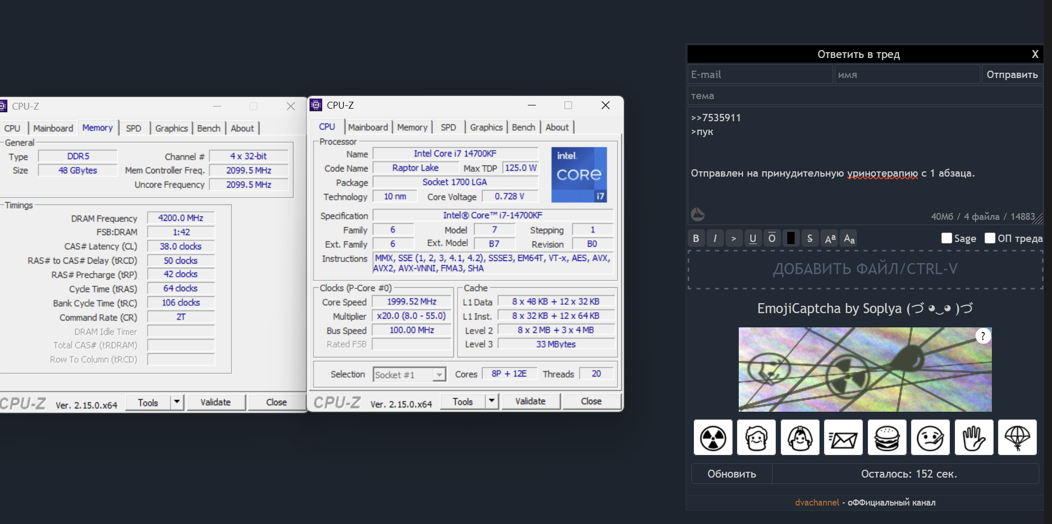Select the hamburger captcha emoji
Screen dimensions: 1052x524
point(887,438)
